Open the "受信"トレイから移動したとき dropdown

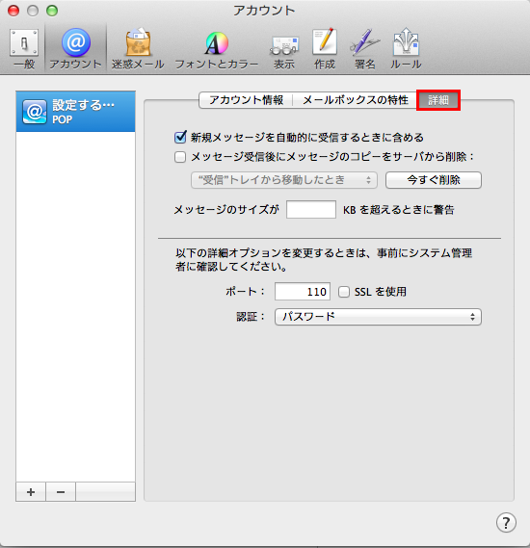pos(284,180)
